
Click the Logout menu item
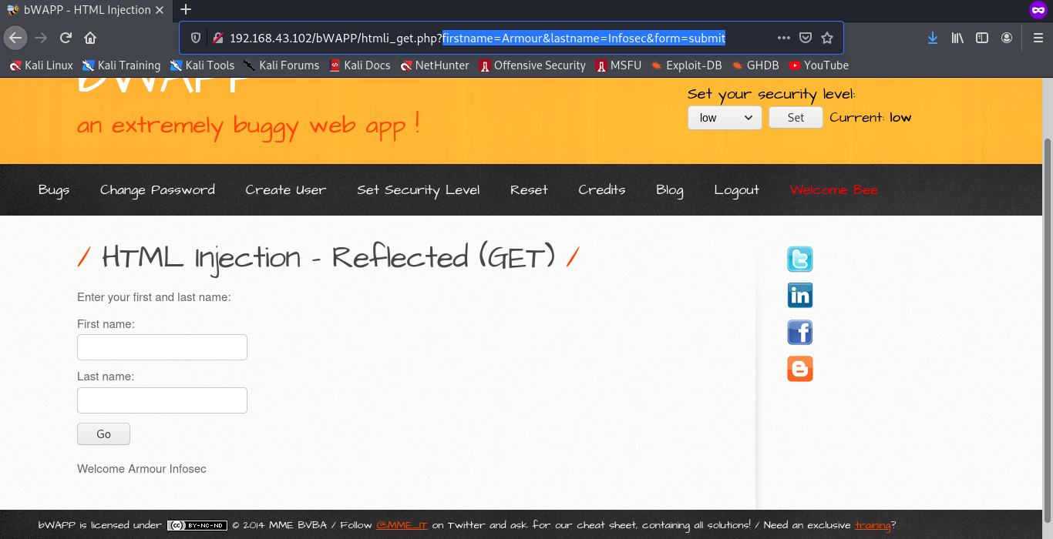736,189
